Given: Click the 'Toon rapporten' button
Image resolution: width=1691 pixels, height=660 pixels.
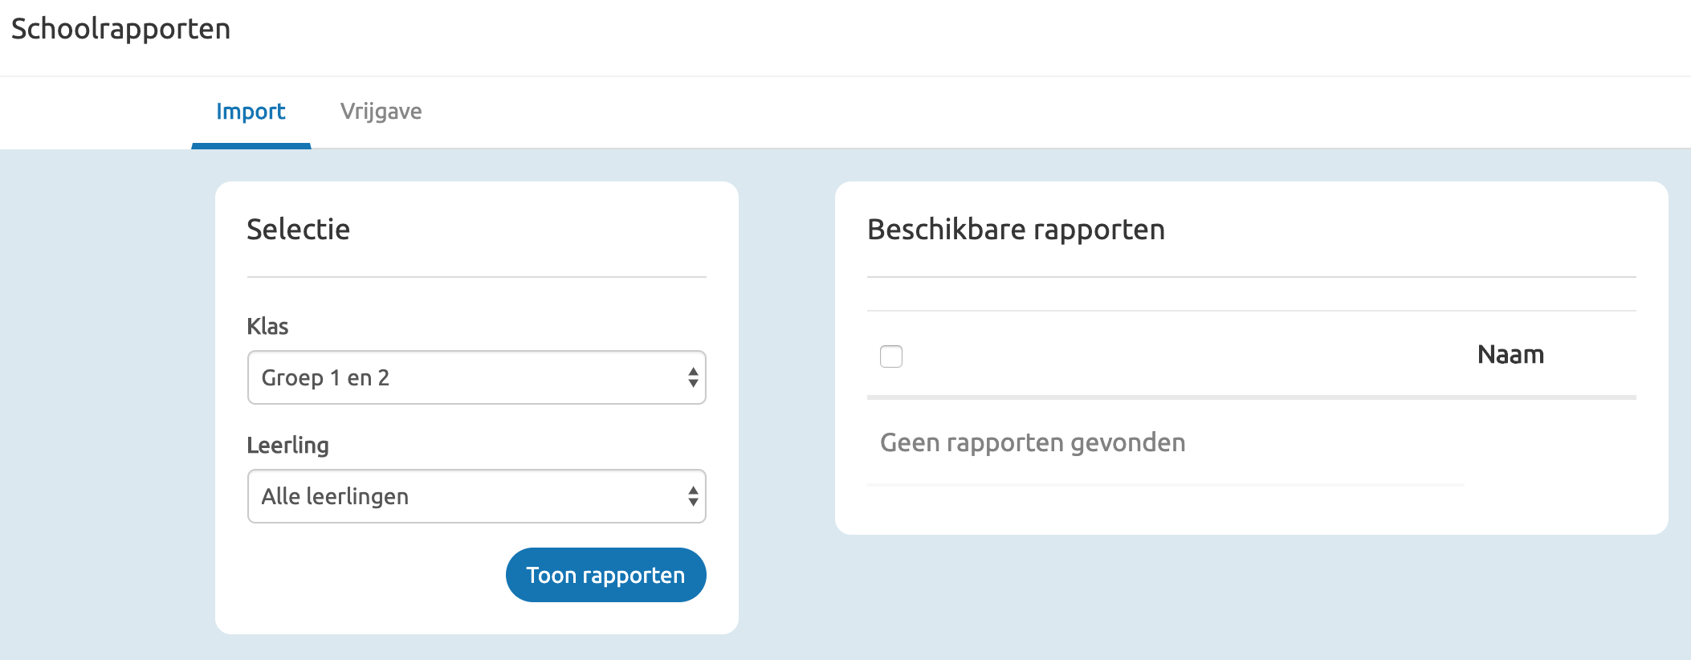Looking at the screenshot, I should [x=605, y=574].
